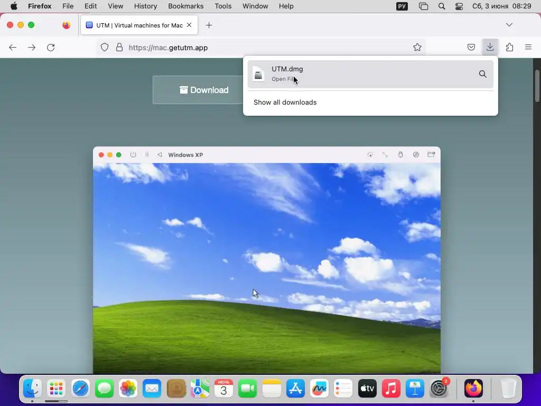This screenshot has width=541, height=406.
Task: Toggle the Downloads toolbar button
Action: (x=490, y=47)
